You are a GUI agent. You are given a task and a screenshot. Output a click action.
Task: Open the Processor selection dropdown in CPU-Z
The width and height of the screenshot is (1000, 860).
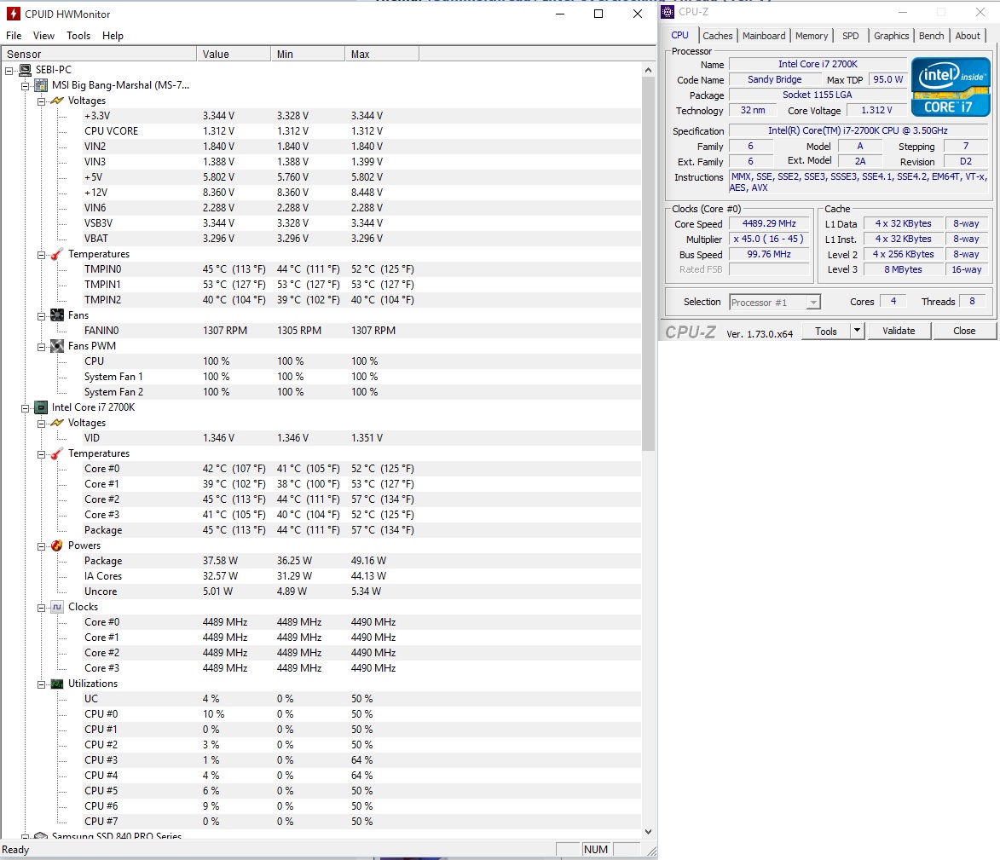click(x=813, y=303)
